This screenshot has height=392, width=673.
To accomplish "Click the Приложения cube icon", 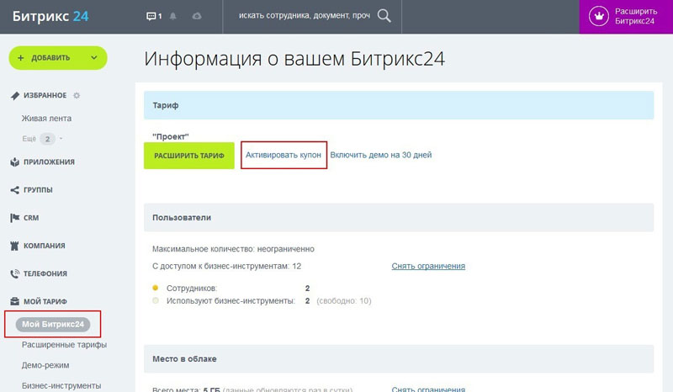I will point(15,162).
